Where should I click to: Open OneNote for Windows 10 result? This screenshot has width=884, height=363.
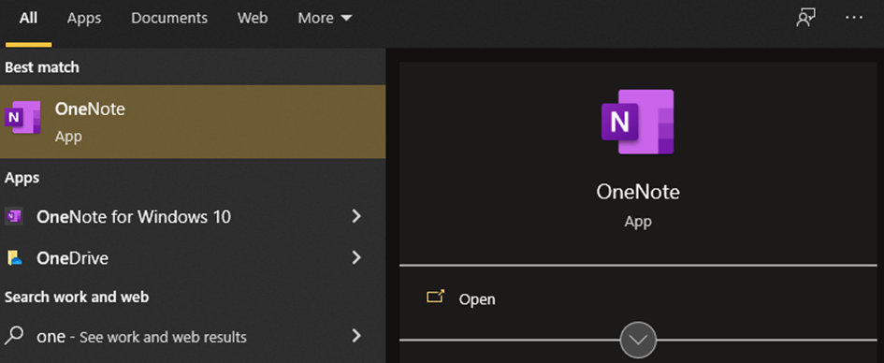tap(193, 216)
